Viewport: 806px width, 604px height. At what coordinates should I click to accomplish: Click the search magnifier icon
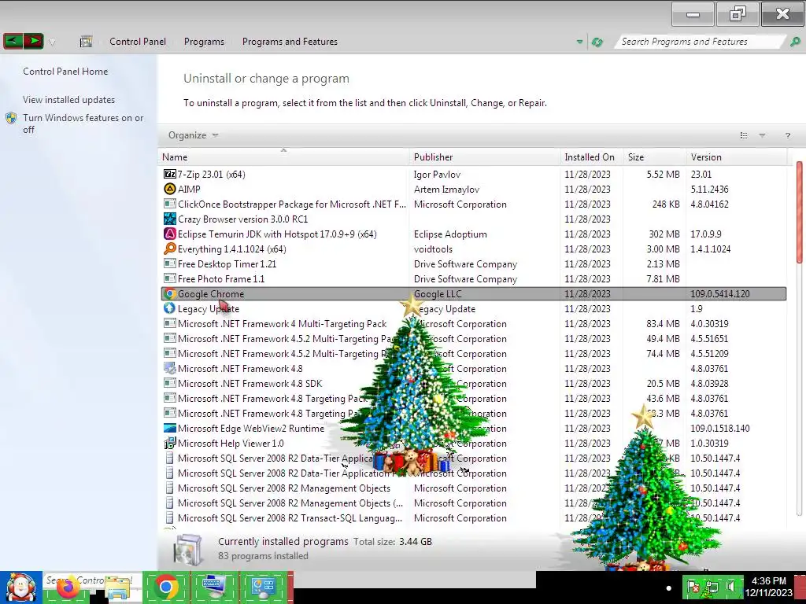point(795,42)
